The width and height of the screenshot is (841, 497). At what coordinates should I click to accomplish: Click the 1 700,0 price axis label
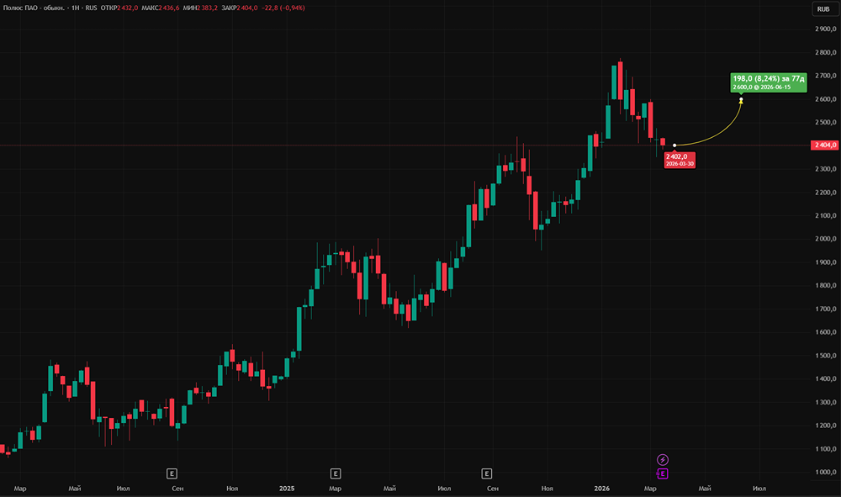[826, 309]
